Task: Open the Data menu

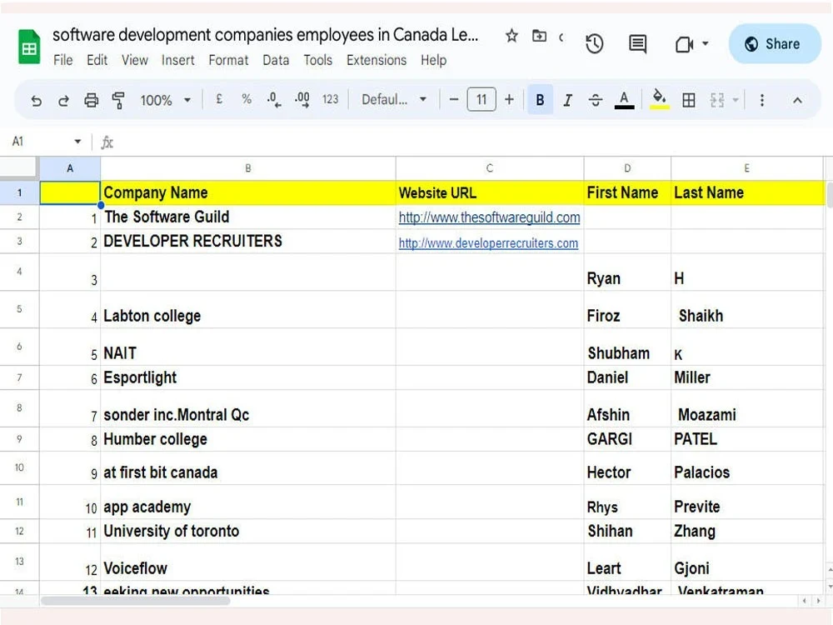Action: (276, 60)
